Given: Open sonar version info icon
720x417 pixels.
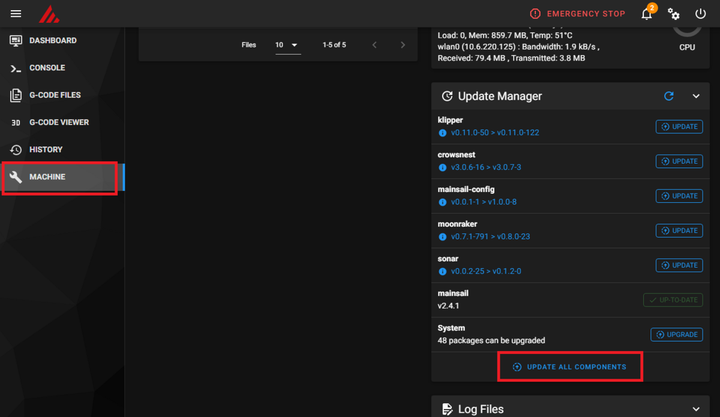Looking at the screenshot, I should tap(443, 271).
